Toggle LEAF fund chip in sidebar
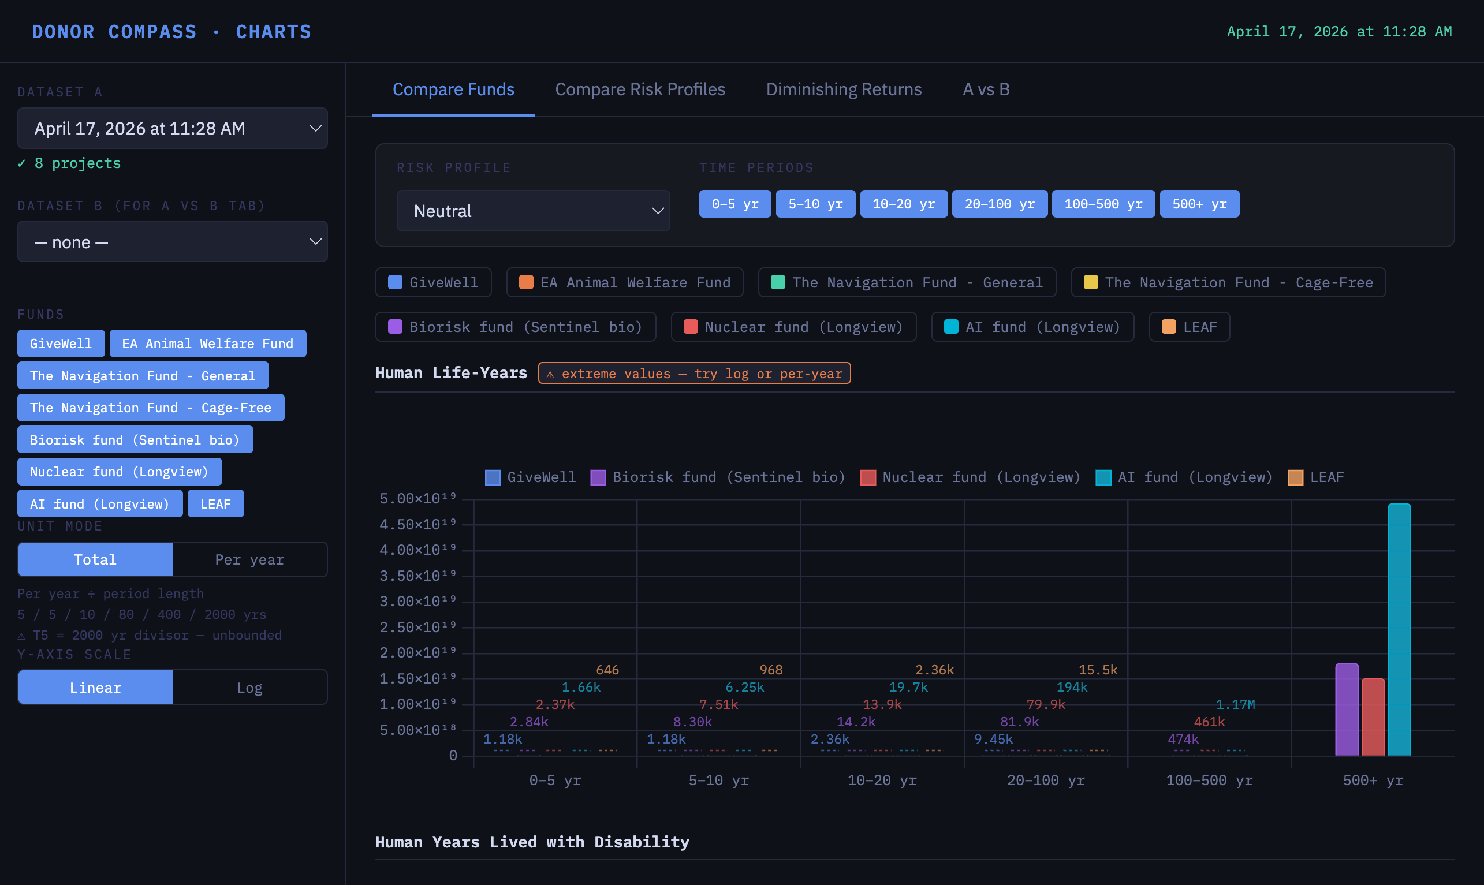The width and height of the screenshot is (1484, 885). click(x=215, y=504)
